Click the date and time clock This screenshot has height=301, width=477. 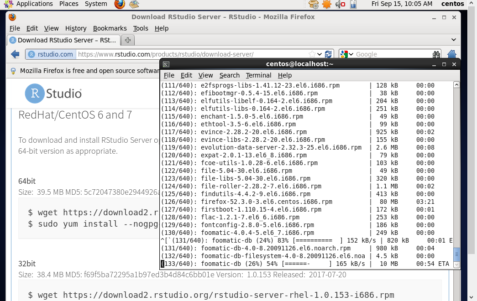pyautogui.click(x=402, y=4)
